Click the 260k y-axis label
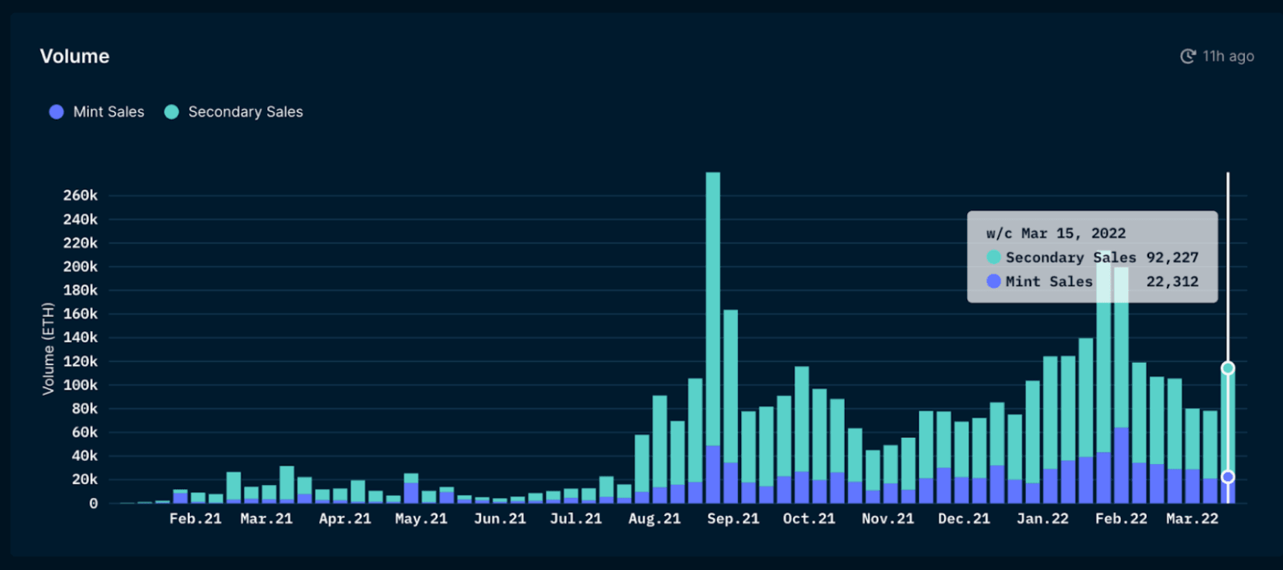 click(x=81, y=196)
